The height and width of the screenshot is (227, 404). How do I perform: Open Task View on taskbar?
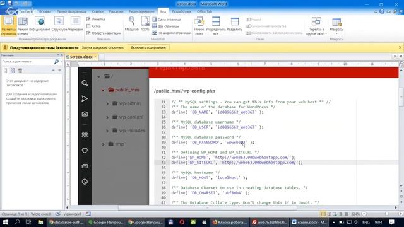point(28,222)
